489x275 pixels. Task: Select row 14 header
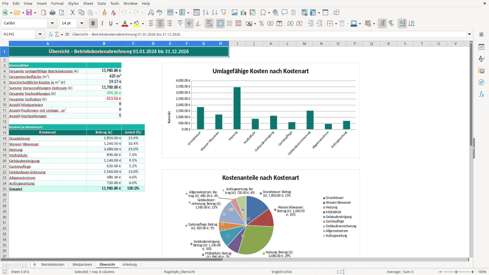pos(4,127)
